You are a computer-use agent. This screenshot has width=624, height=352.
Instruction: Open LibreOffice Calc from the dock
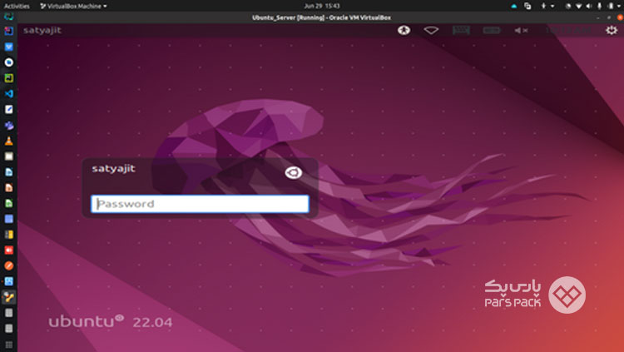tap(9, 203)
